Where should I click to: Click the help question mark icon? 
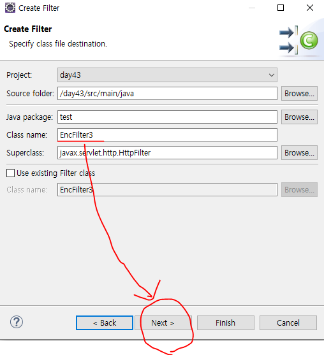(x=17, y=322)
